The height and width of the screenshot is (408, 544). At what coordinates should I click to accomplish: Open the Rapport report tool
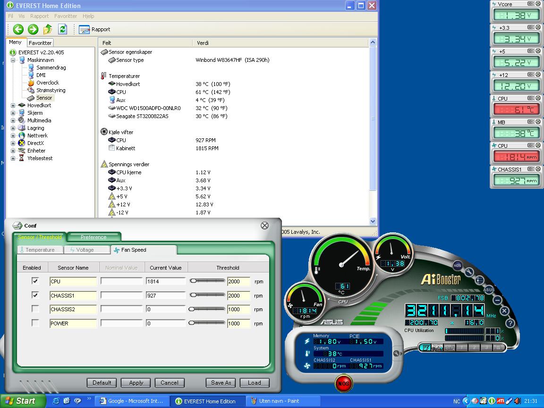(94, 29)
